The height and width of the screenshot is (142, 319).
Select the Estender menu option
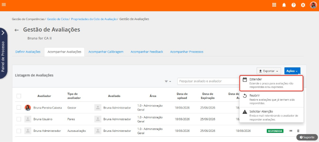[271, 83]
